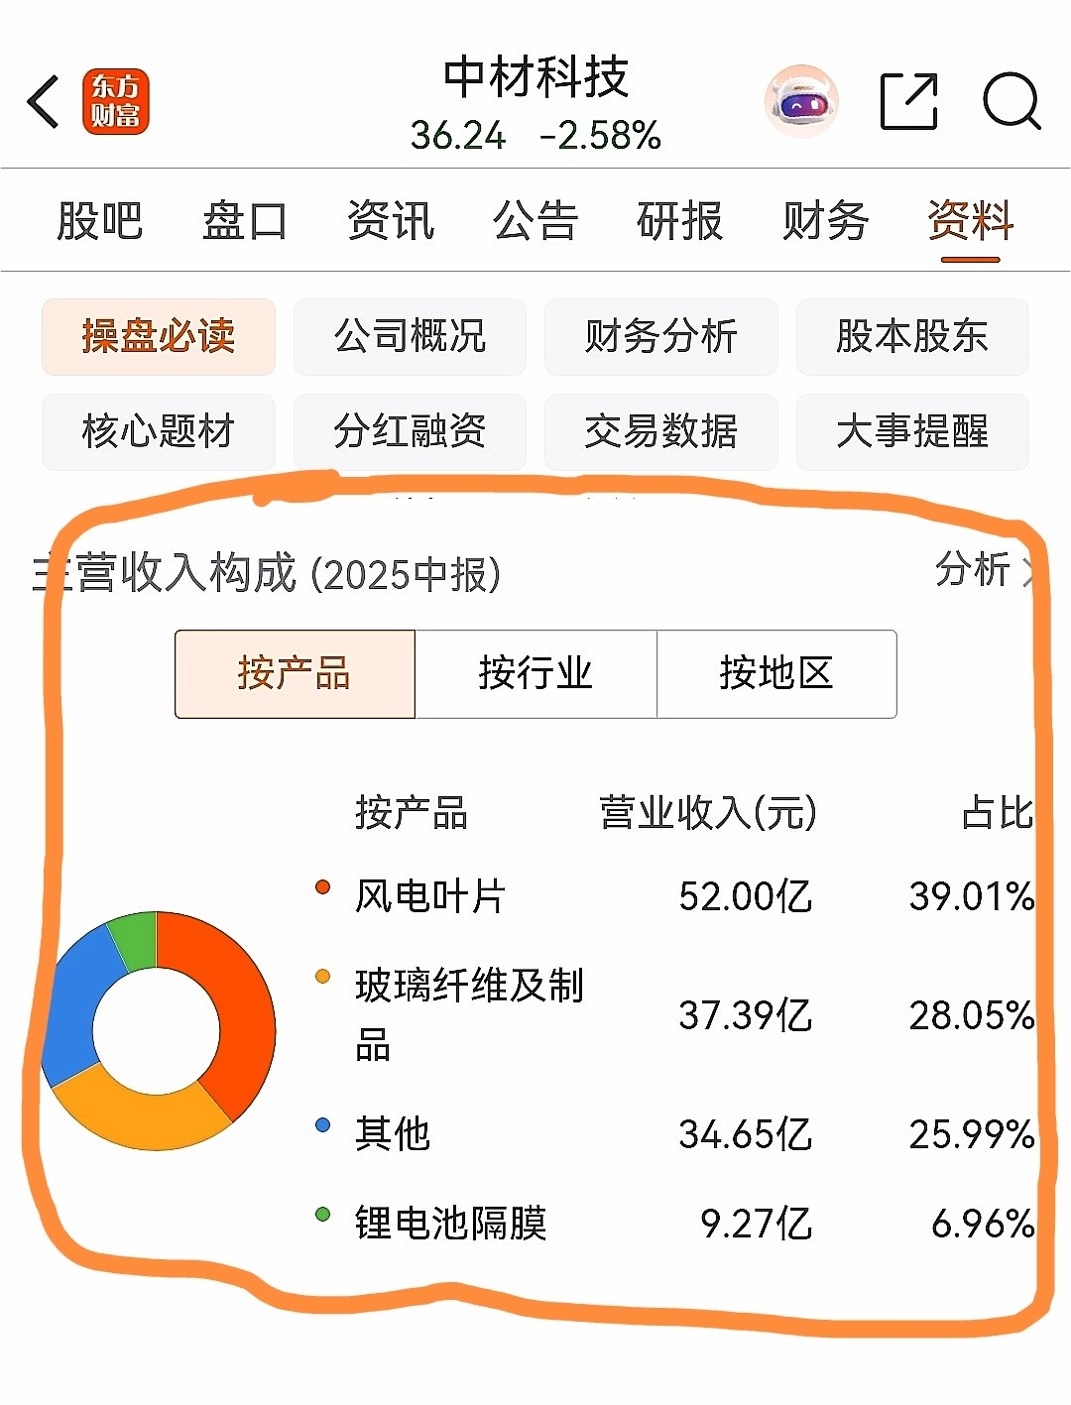Switch breakdown to 按地区
The image size is (1071, 1405).
click(776, 674)
